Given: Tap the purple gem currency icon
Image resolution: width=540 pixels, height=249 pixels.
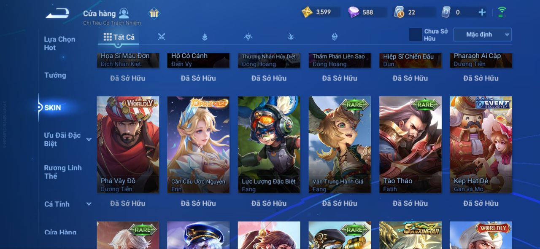Looking at the screenshot, I should pyautogui.click(x=354, y=12).
